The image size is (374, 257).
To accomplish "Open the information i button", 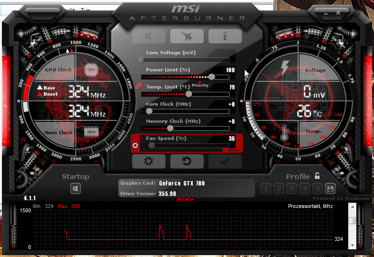I will (x=225, y=36).
